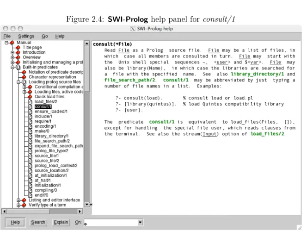Select file_search_path/2 in the tree
The image size is (307, 231).
pyautogui.click(x=52, y=141)
